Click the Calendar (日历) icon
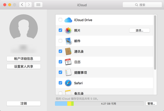164x111 pixels. tap(68, 62)
